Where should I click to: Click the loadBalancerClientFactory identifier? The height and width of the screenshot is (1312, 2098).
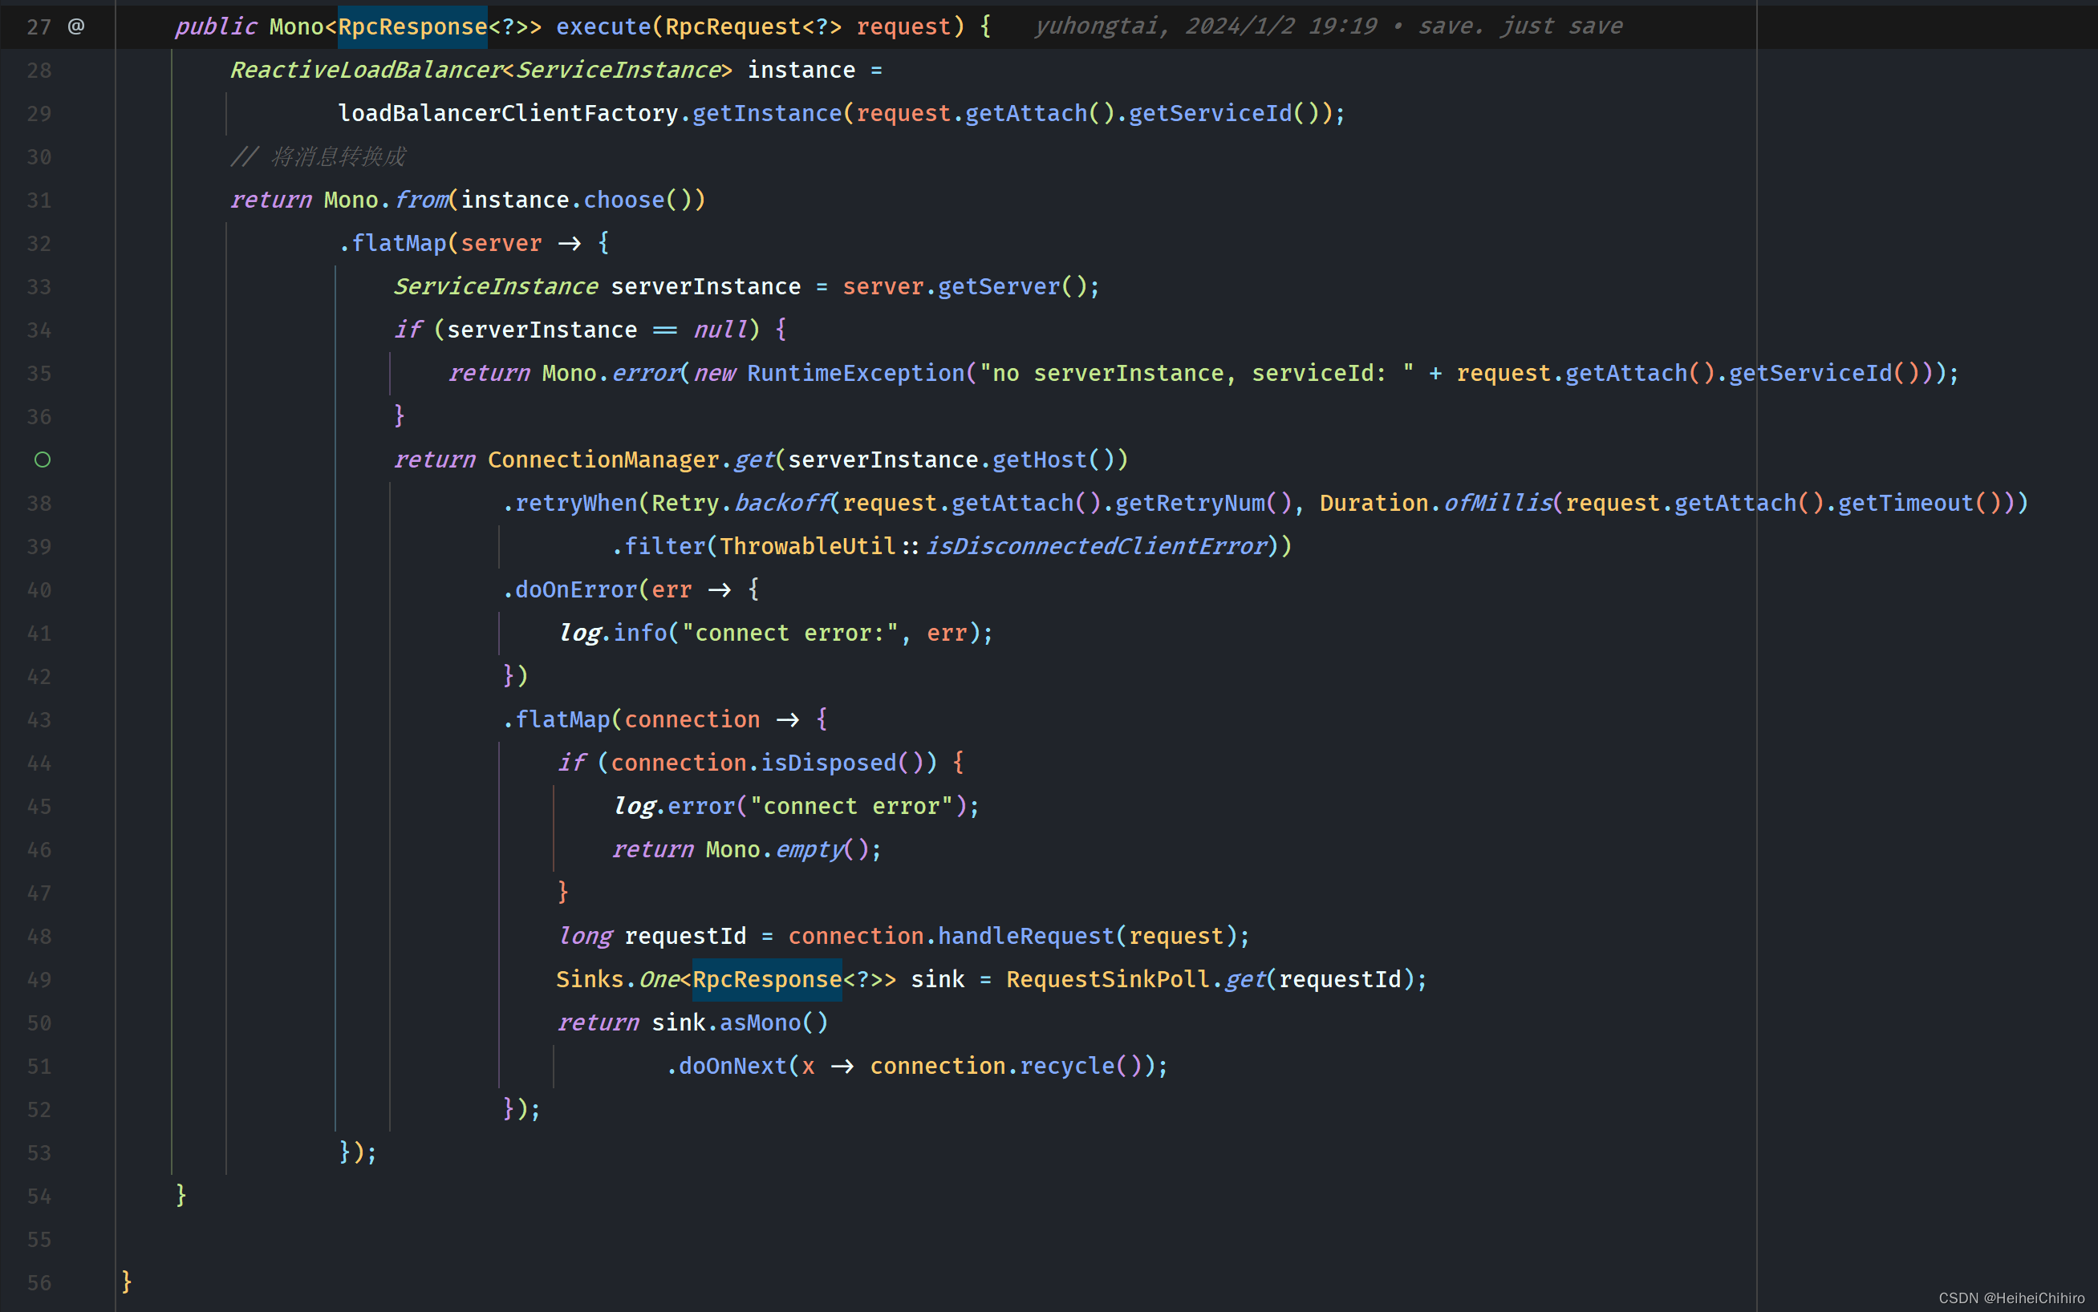(x=507, y=113)
